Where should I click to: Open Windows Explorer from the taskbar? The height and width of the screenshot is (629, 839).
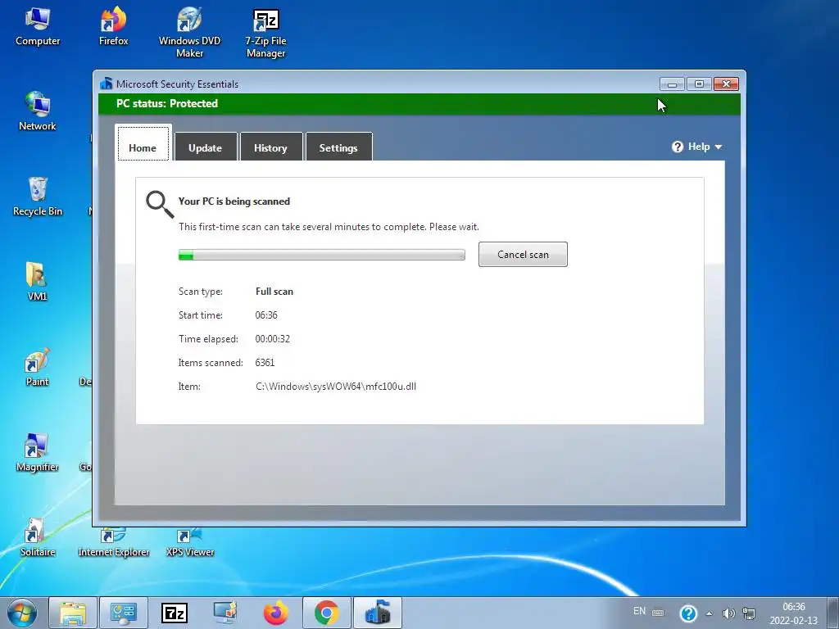73,613
